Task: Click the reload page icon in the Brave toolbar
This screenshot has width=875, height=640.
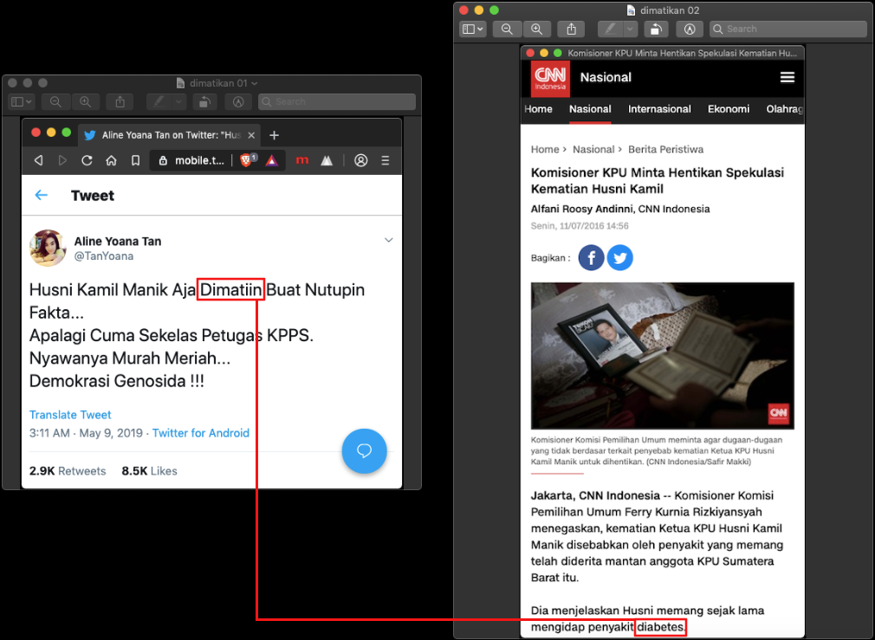Action: [x=87, y=160]
